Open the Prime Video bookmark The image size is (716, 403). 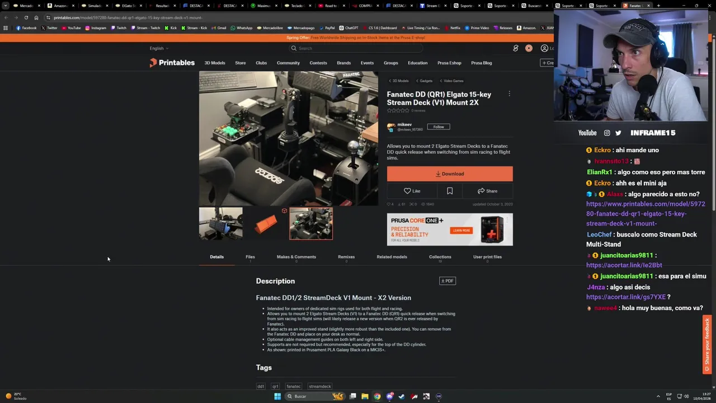point(477,28)
